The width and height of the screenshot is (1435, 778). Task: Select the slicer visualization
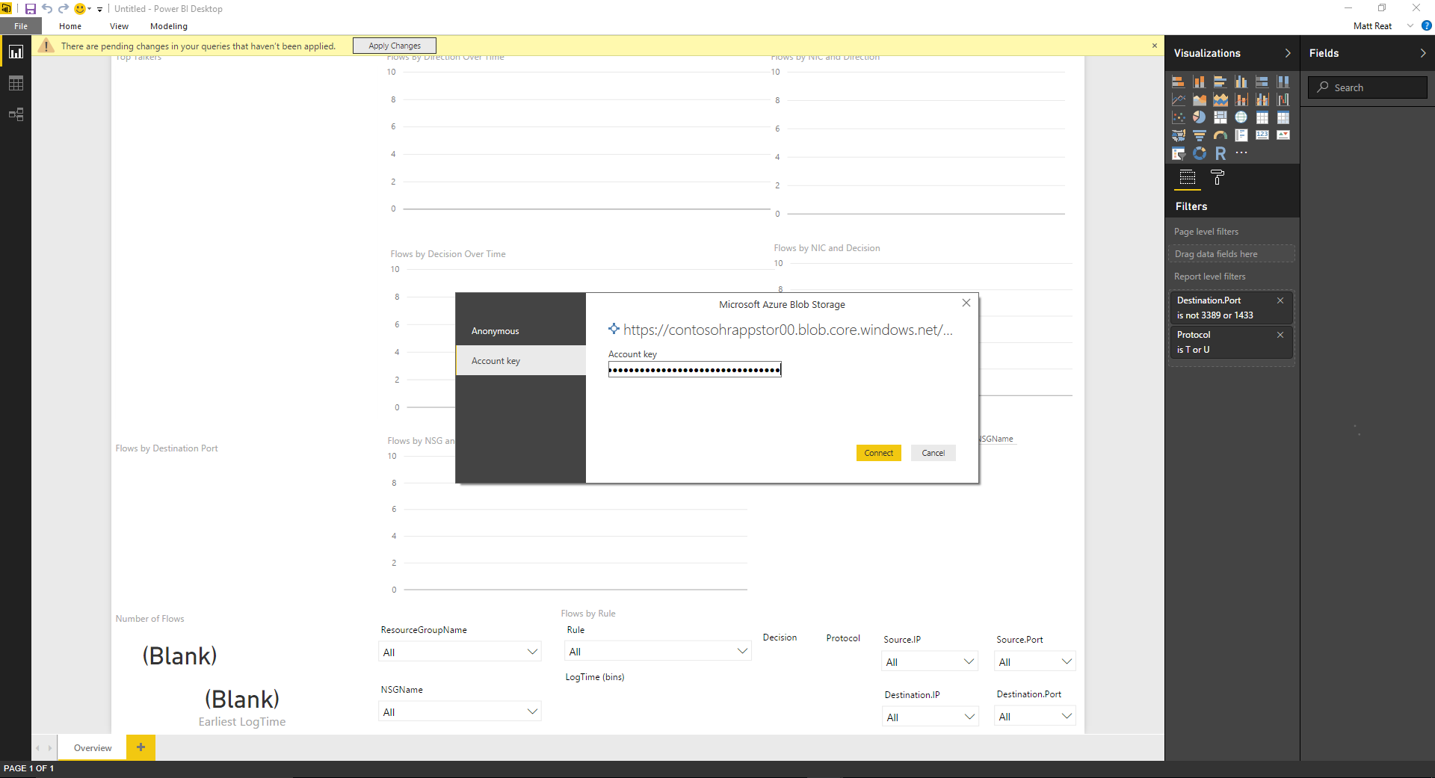pos(1179,153)
